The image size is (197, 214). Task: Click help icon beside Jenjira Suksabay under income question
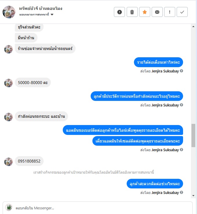coord(181,71)
